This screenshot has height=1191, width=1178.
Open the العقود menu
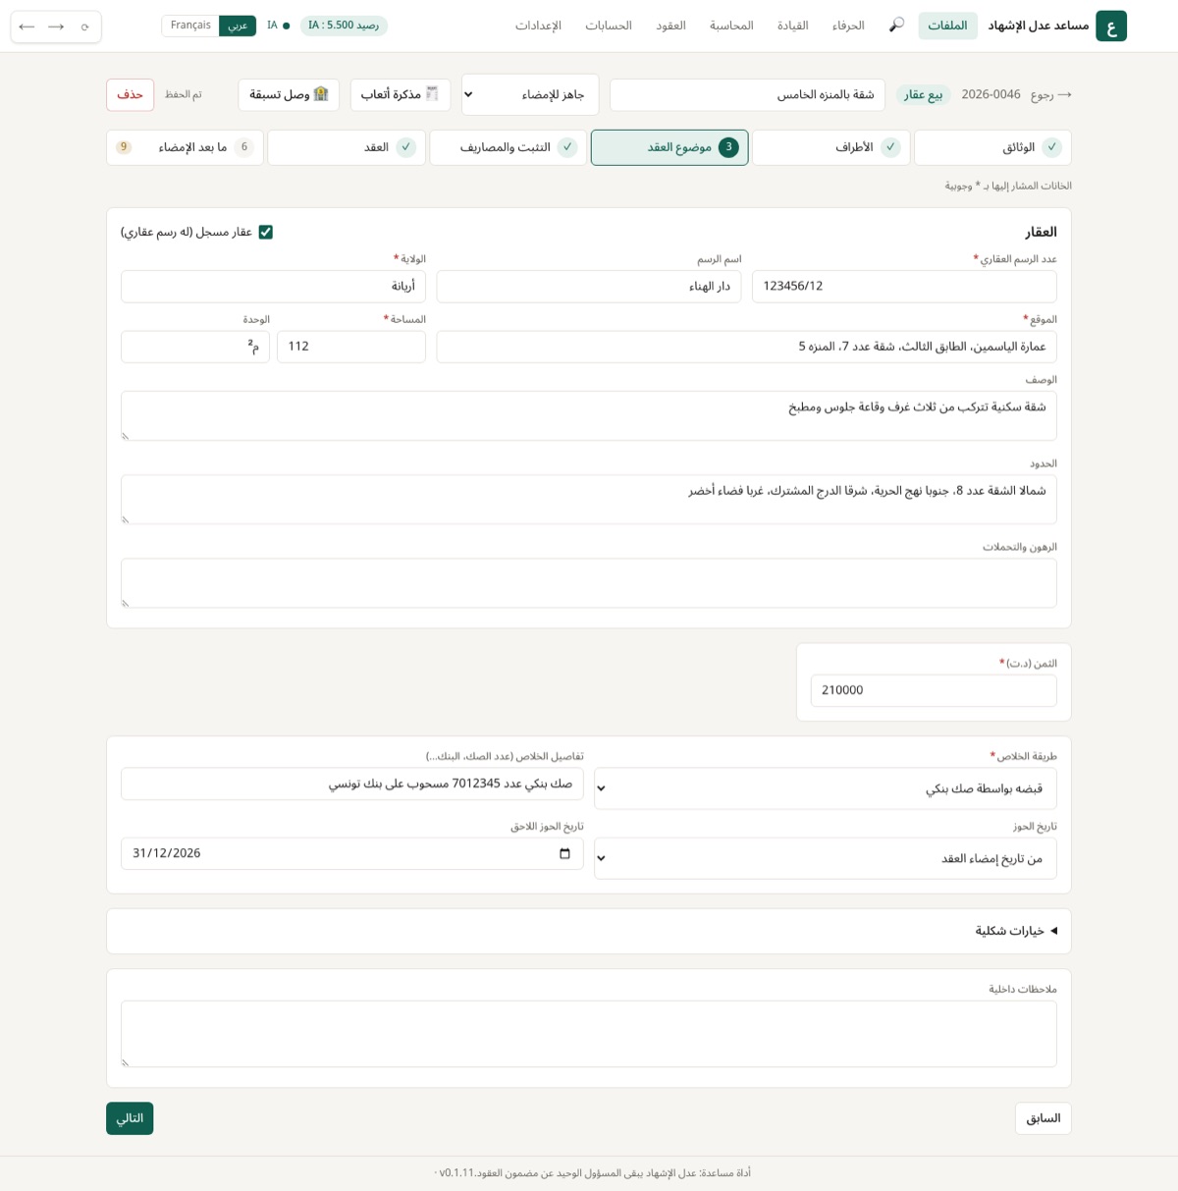click(670, 26)
